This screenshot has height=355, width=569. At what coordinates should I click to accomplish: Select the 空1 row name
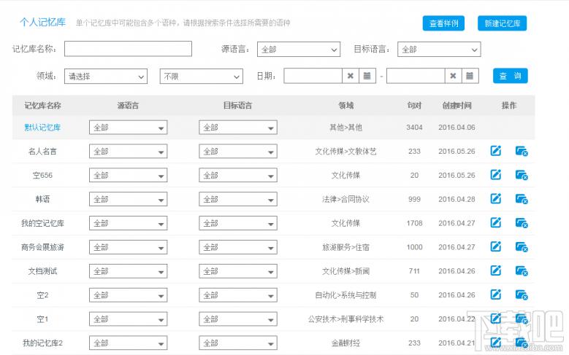click(42, 319)
